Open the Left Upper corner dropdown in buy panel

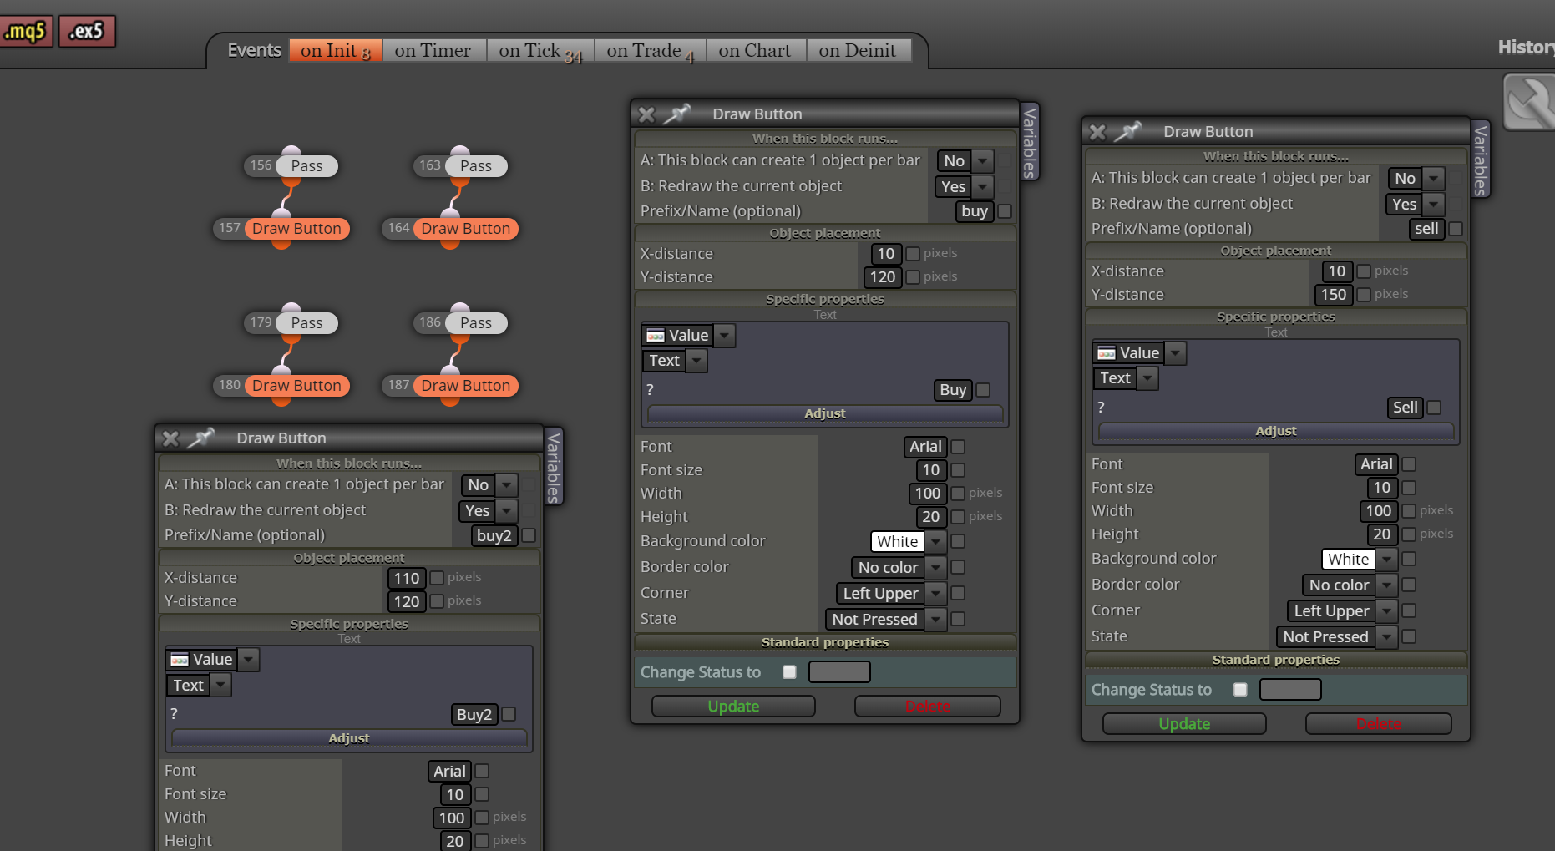pyautogui.click(x=891, y=594)
